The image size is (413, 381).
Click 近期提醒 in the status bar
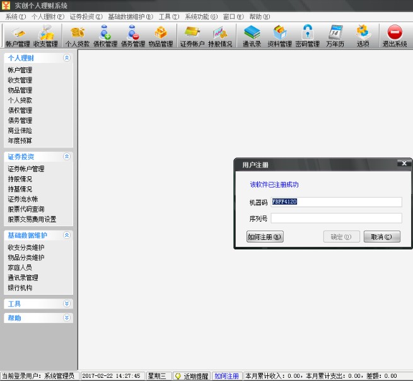click(x=191, y=376)
